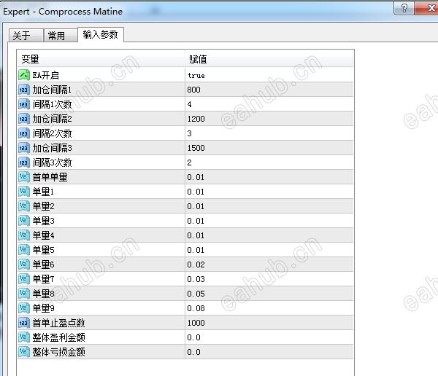Select the 单量2 variable name

click(43, 206)
